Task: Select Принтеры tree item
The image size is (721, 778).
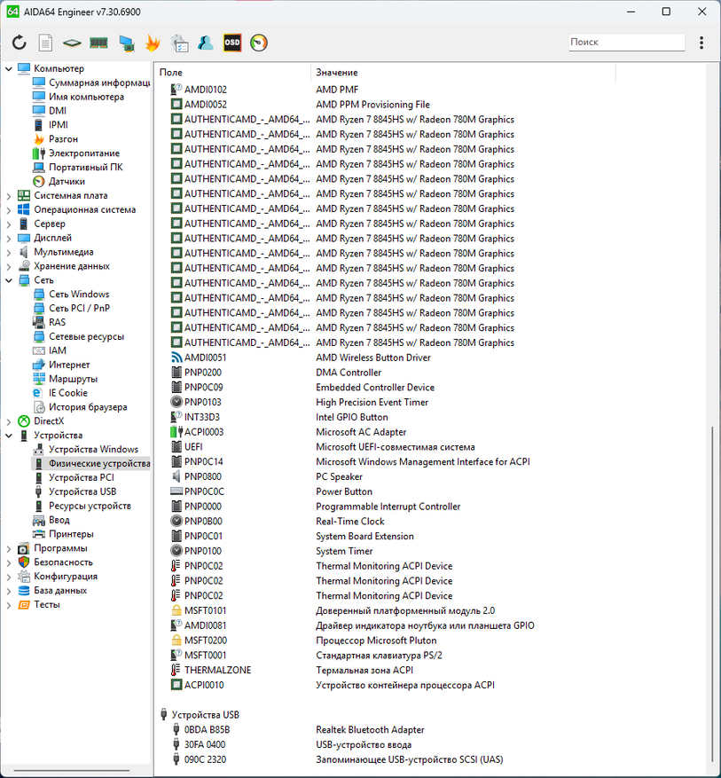Action: pyautogui.click(x=63, y=534)
